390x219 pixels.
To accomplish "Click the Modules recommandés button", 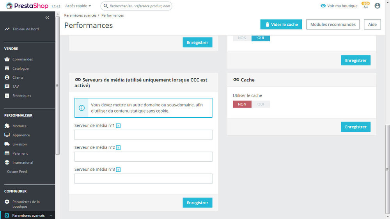I will (333, 25).
